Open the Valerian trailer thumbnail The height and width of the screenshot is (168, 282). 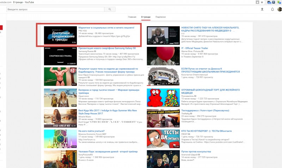(x=60, y=98)
